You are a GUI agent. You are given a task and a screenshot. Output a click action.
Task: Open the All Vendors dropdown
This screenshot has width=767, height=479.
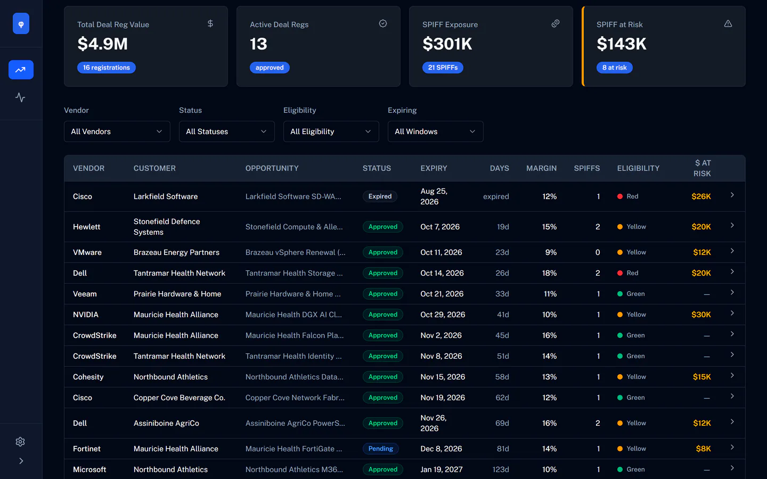(x=117, y=131)
